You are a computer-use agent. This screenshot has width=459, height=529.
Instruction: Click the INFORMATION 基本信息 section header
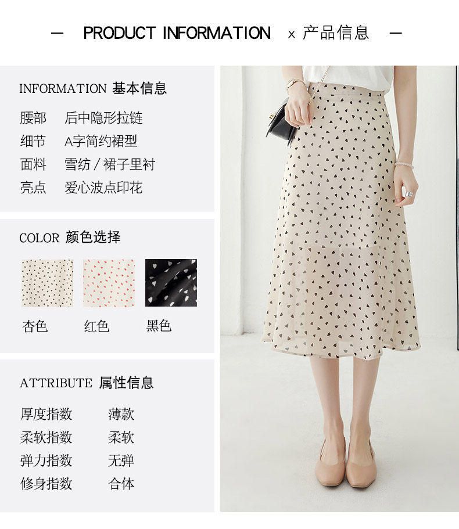93,88
